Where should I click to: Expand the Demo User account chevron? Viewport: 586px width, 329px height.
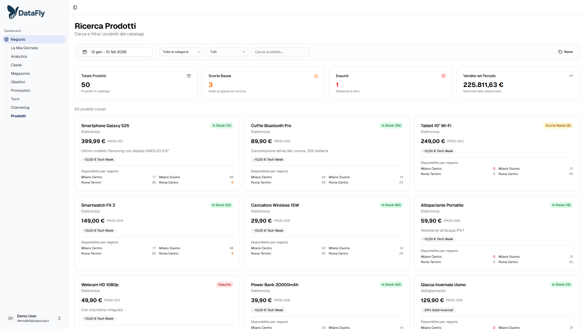59,318
